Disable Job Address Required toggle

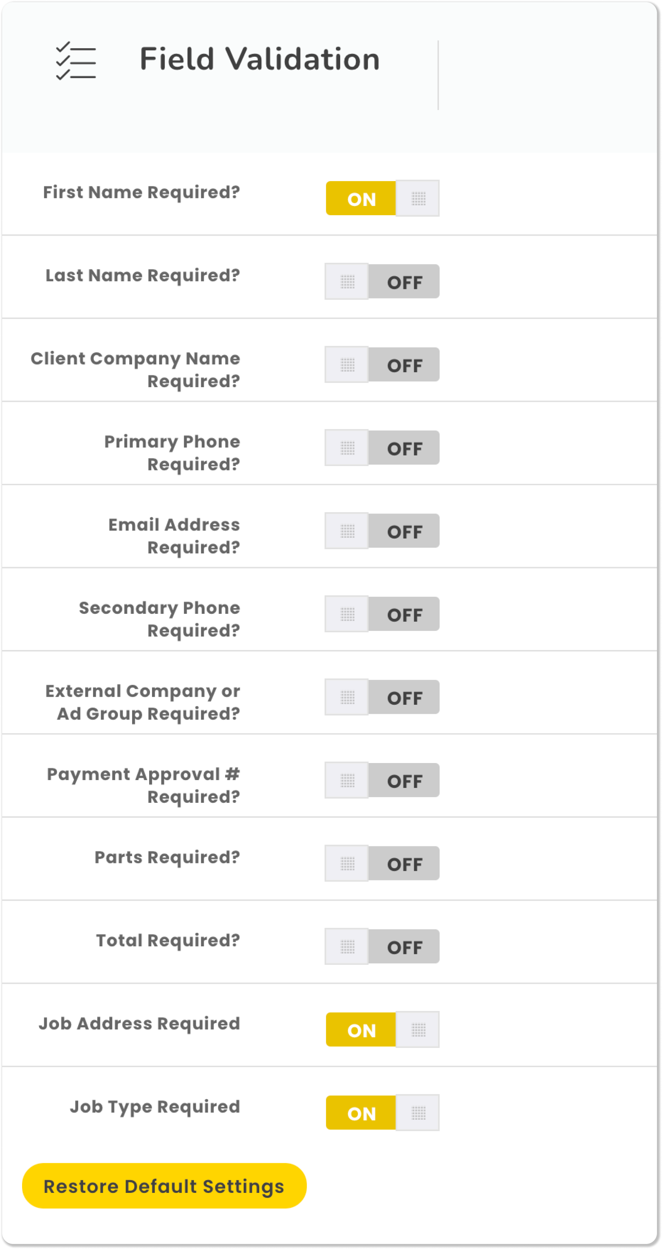(x=382, y=1030)
